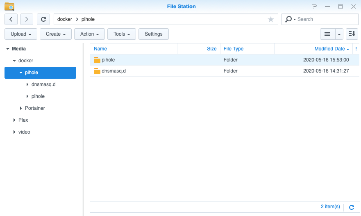Viewport: 361px width, 216px height.
Task: Collapse the docker tree node
Action: [x=14, y=61]
